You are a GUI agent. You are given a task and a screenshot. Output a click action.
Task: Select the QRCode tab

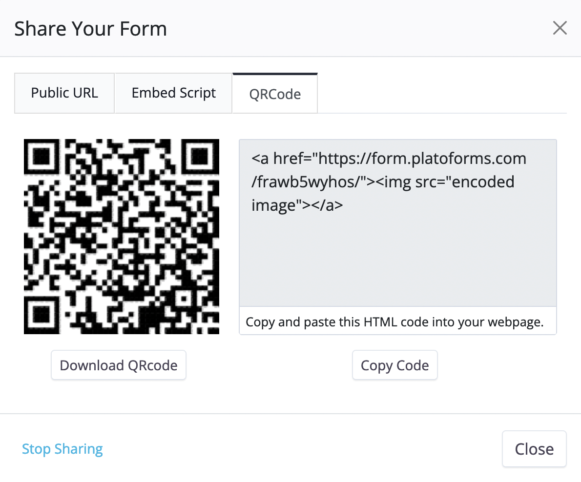(275, 94)
